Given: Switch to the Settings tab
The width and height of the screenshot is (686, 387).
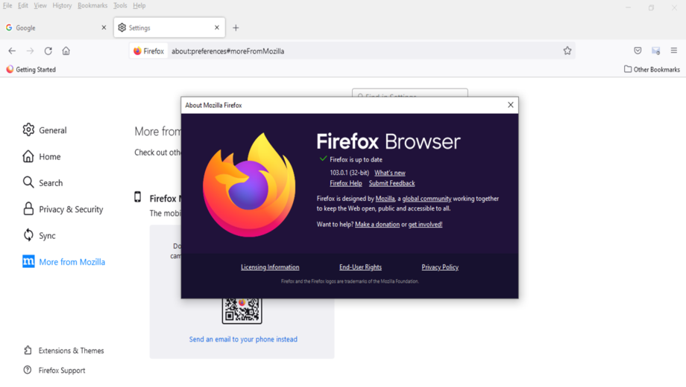Looking at the screenshot, I should [x=169, y=28].
